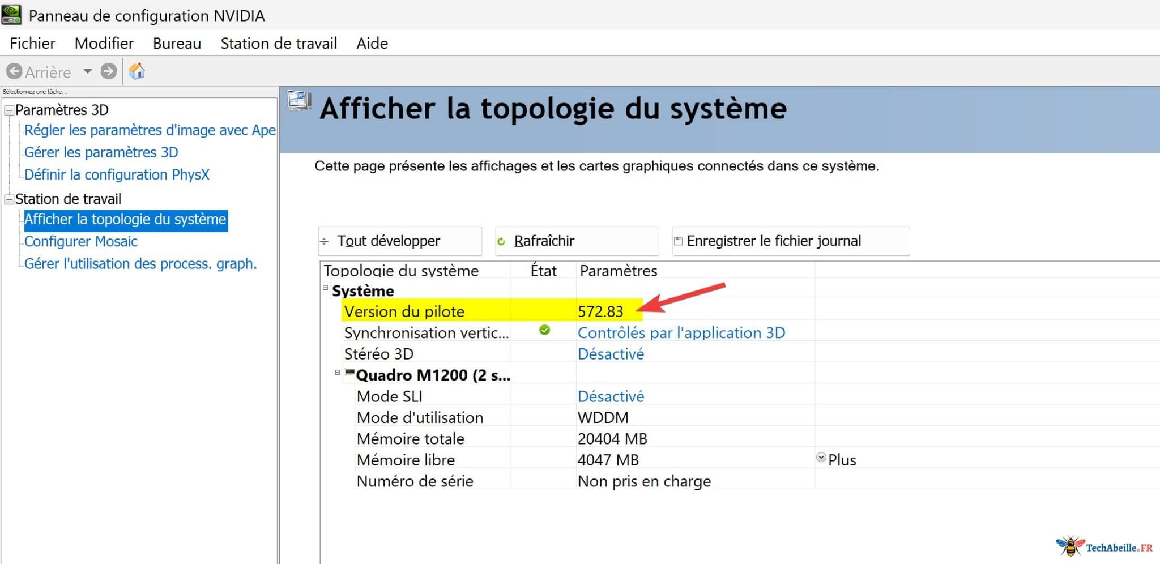
Task: Select Afficher la topologie du système
Action: coord(126,220)
